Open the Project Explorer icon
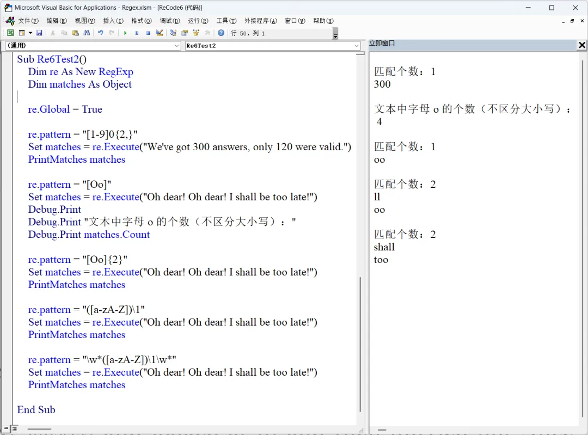 [x=173, y=33]
